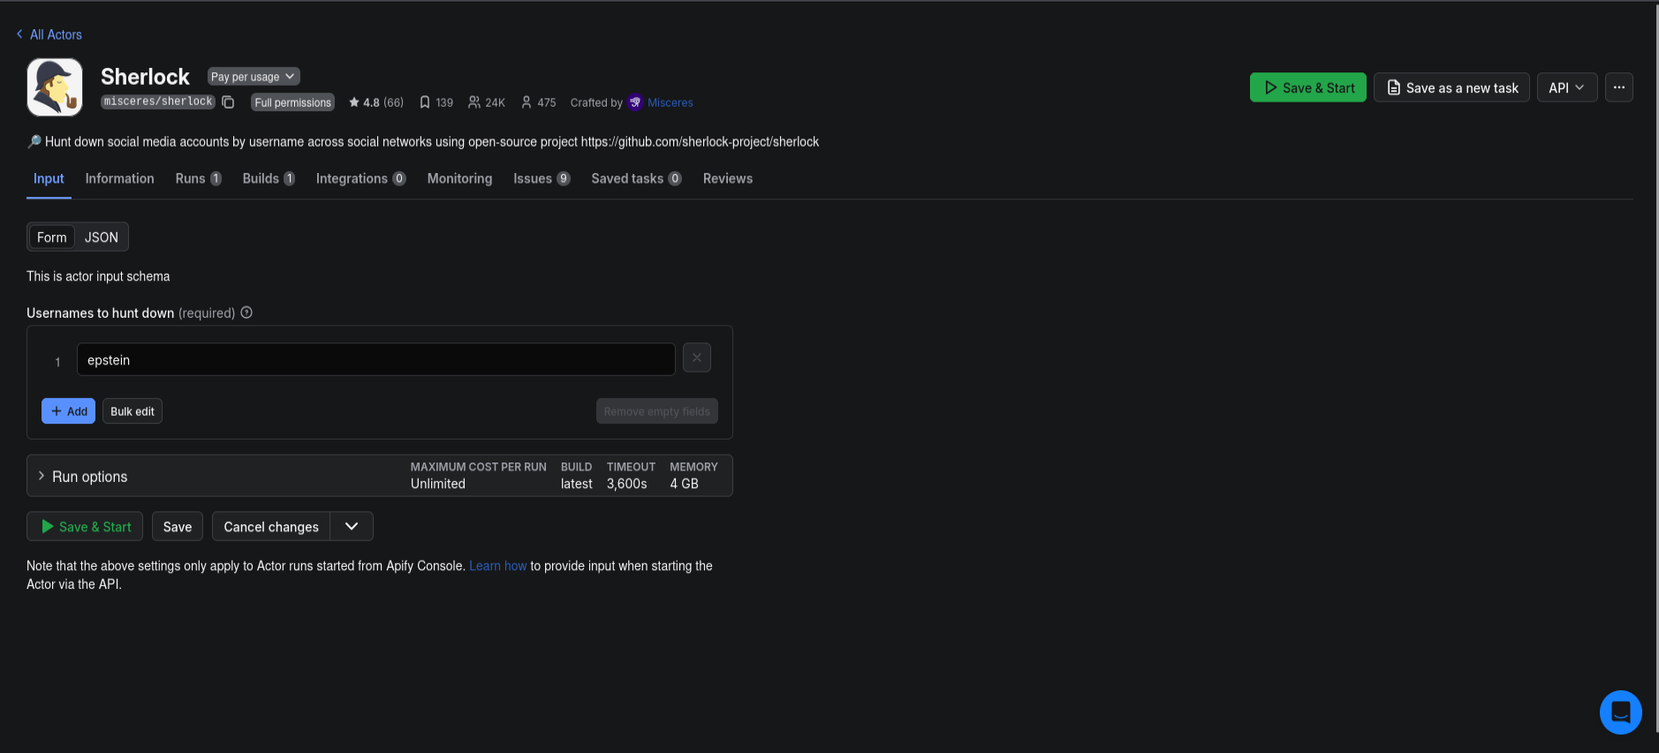Remove the epstein username with the X icon

697,358
